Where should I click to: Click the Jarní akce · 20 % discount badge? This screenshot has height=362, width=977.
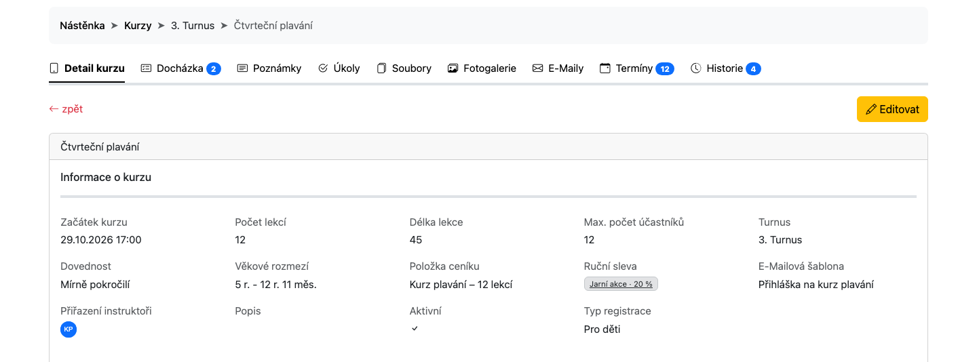point(621,284)
